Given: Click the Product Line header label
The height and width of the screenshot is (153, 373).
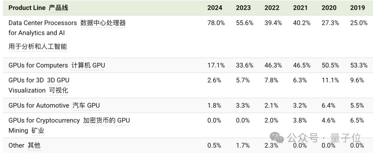Looking at the screenshot, I should (x=27, y=8).
